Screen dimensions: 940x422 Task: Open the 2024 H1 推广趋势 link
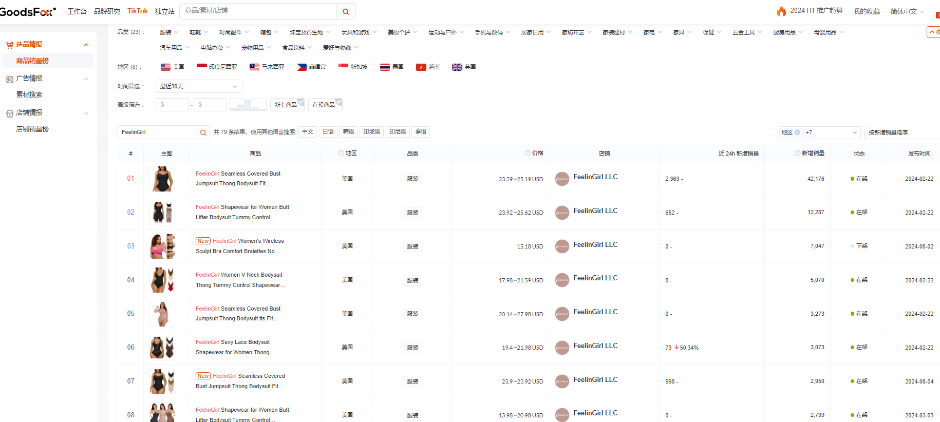pyautogui.click(x=816, y=11)
